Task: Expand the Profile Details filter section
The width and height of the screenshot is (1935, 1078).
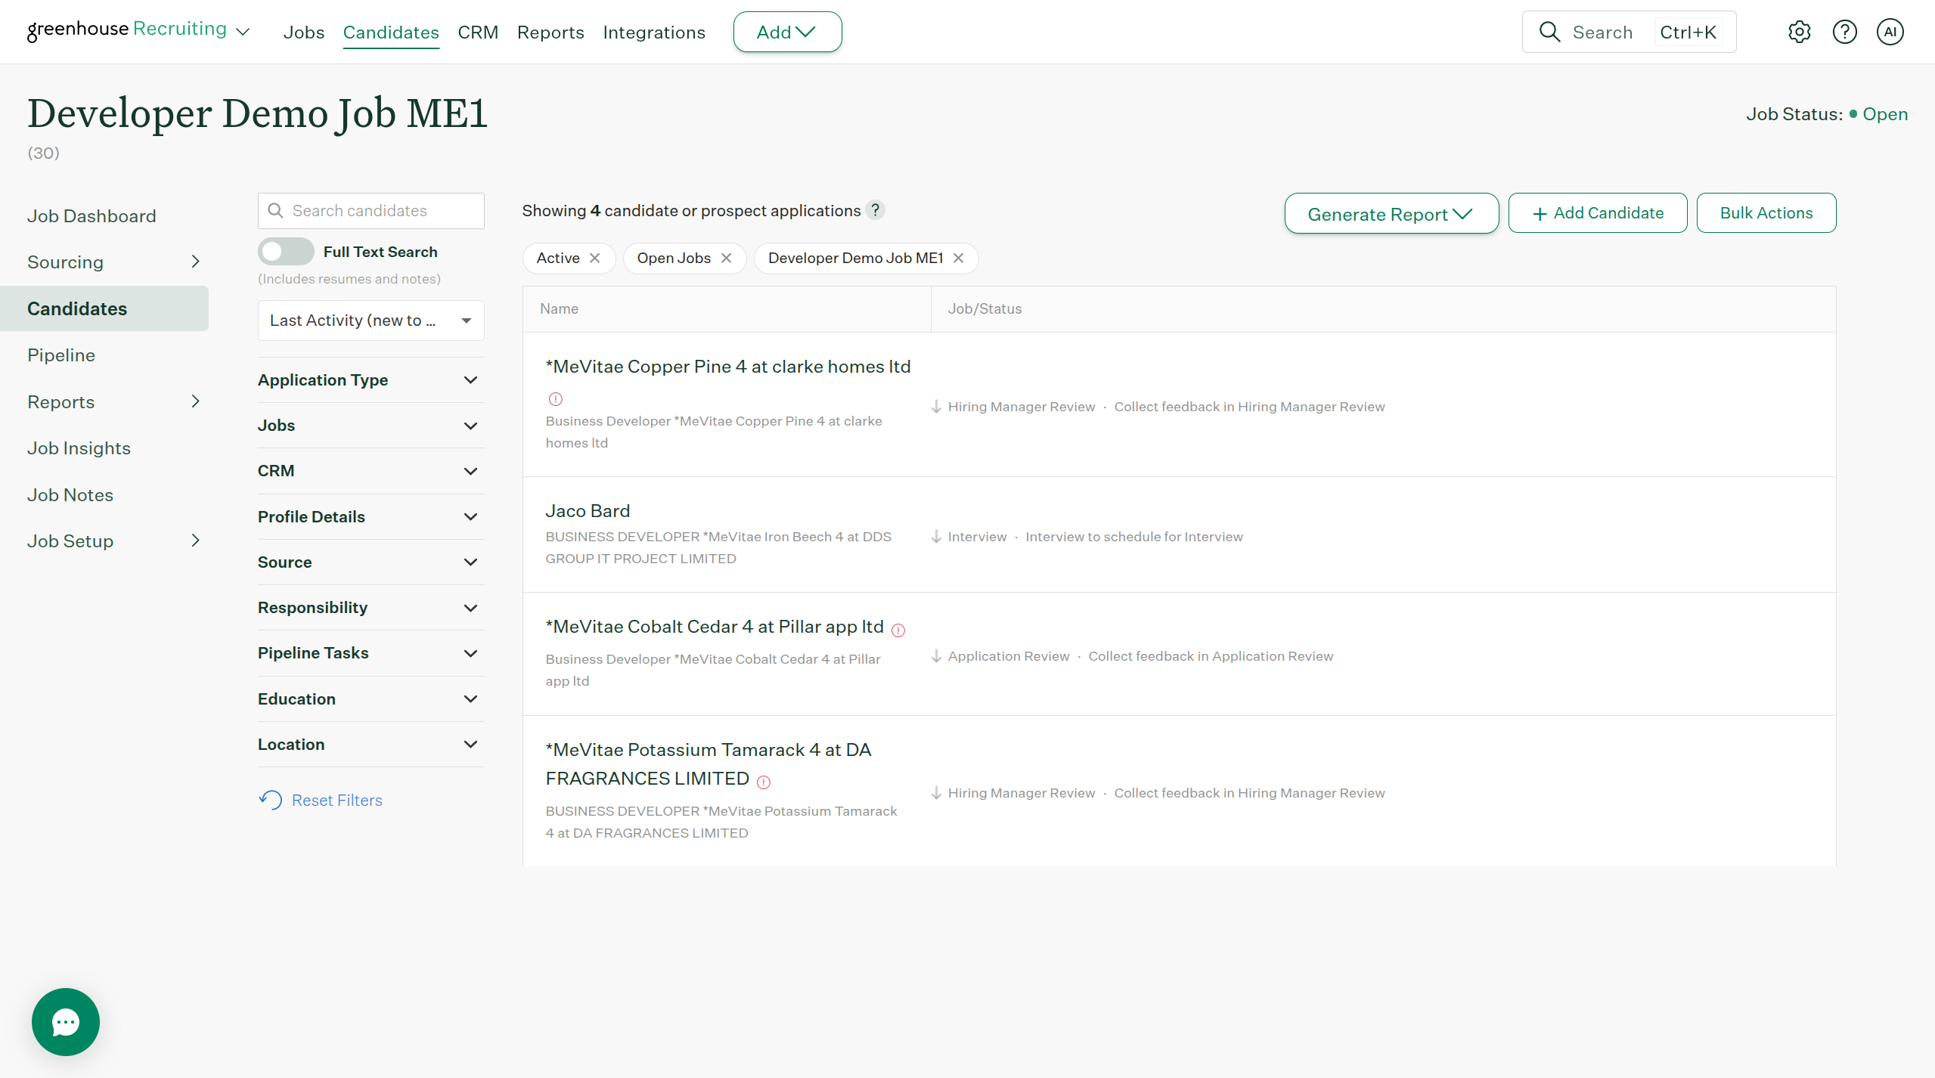Action: point(371,517)
